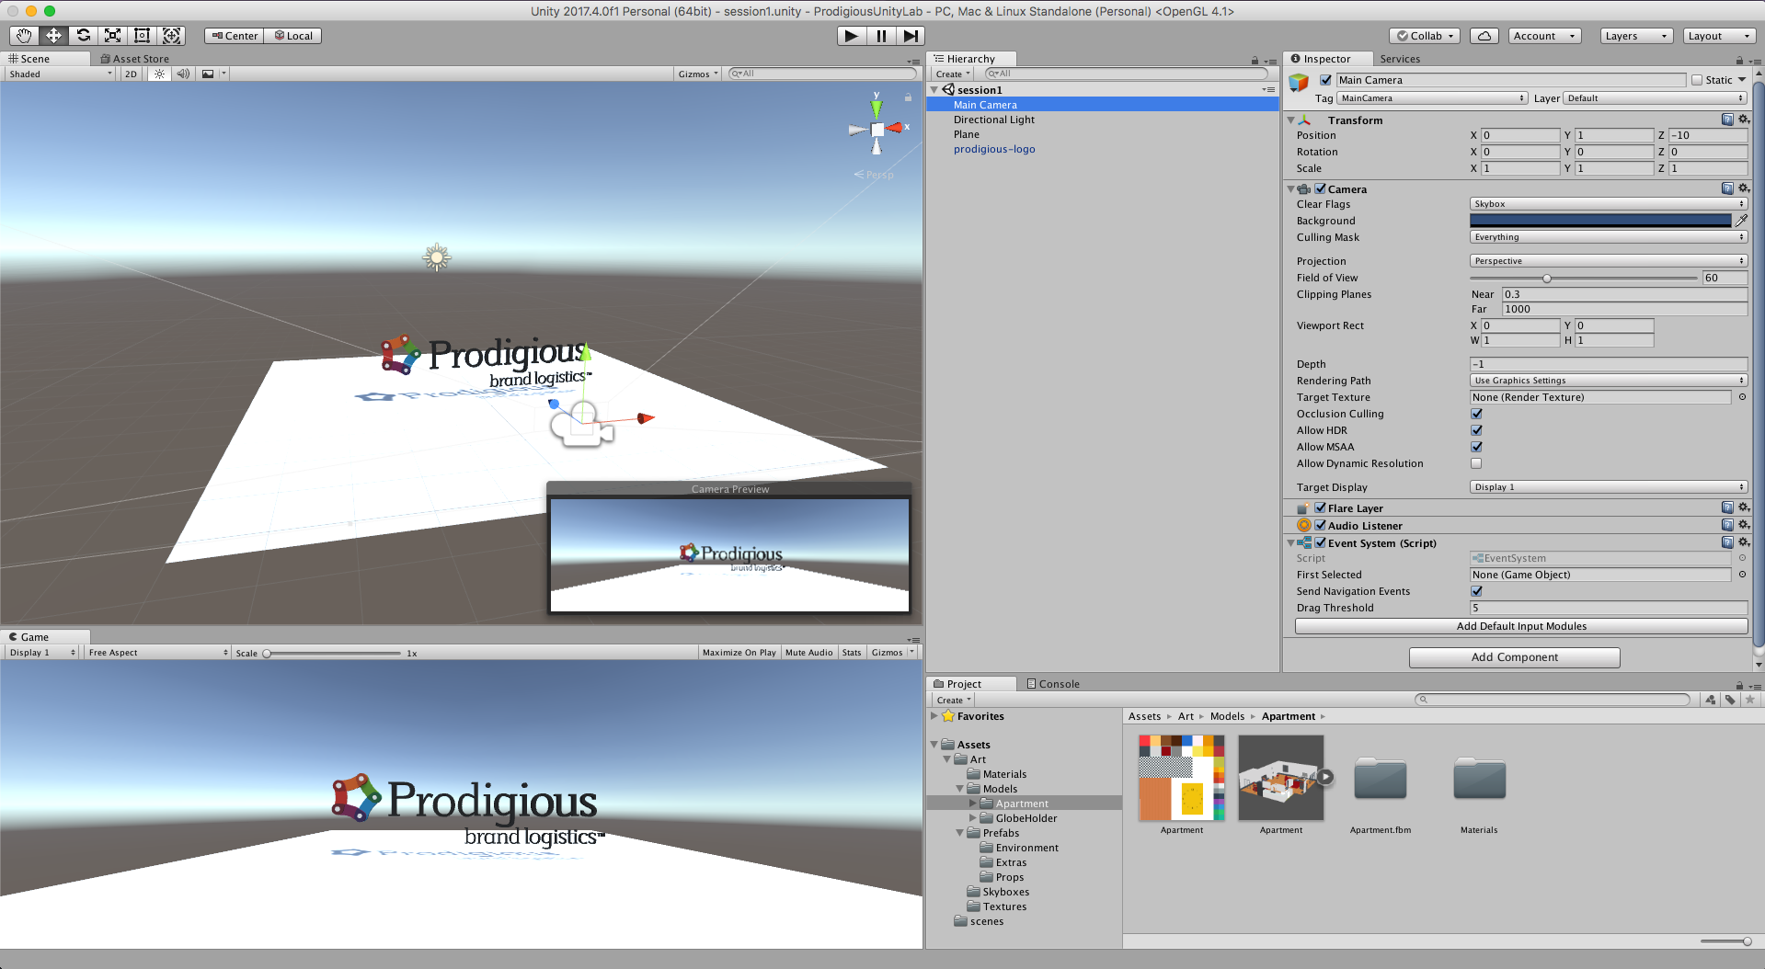Open the Cloud services icon
Viewport: 1765px width, 969px height.
1484,36
